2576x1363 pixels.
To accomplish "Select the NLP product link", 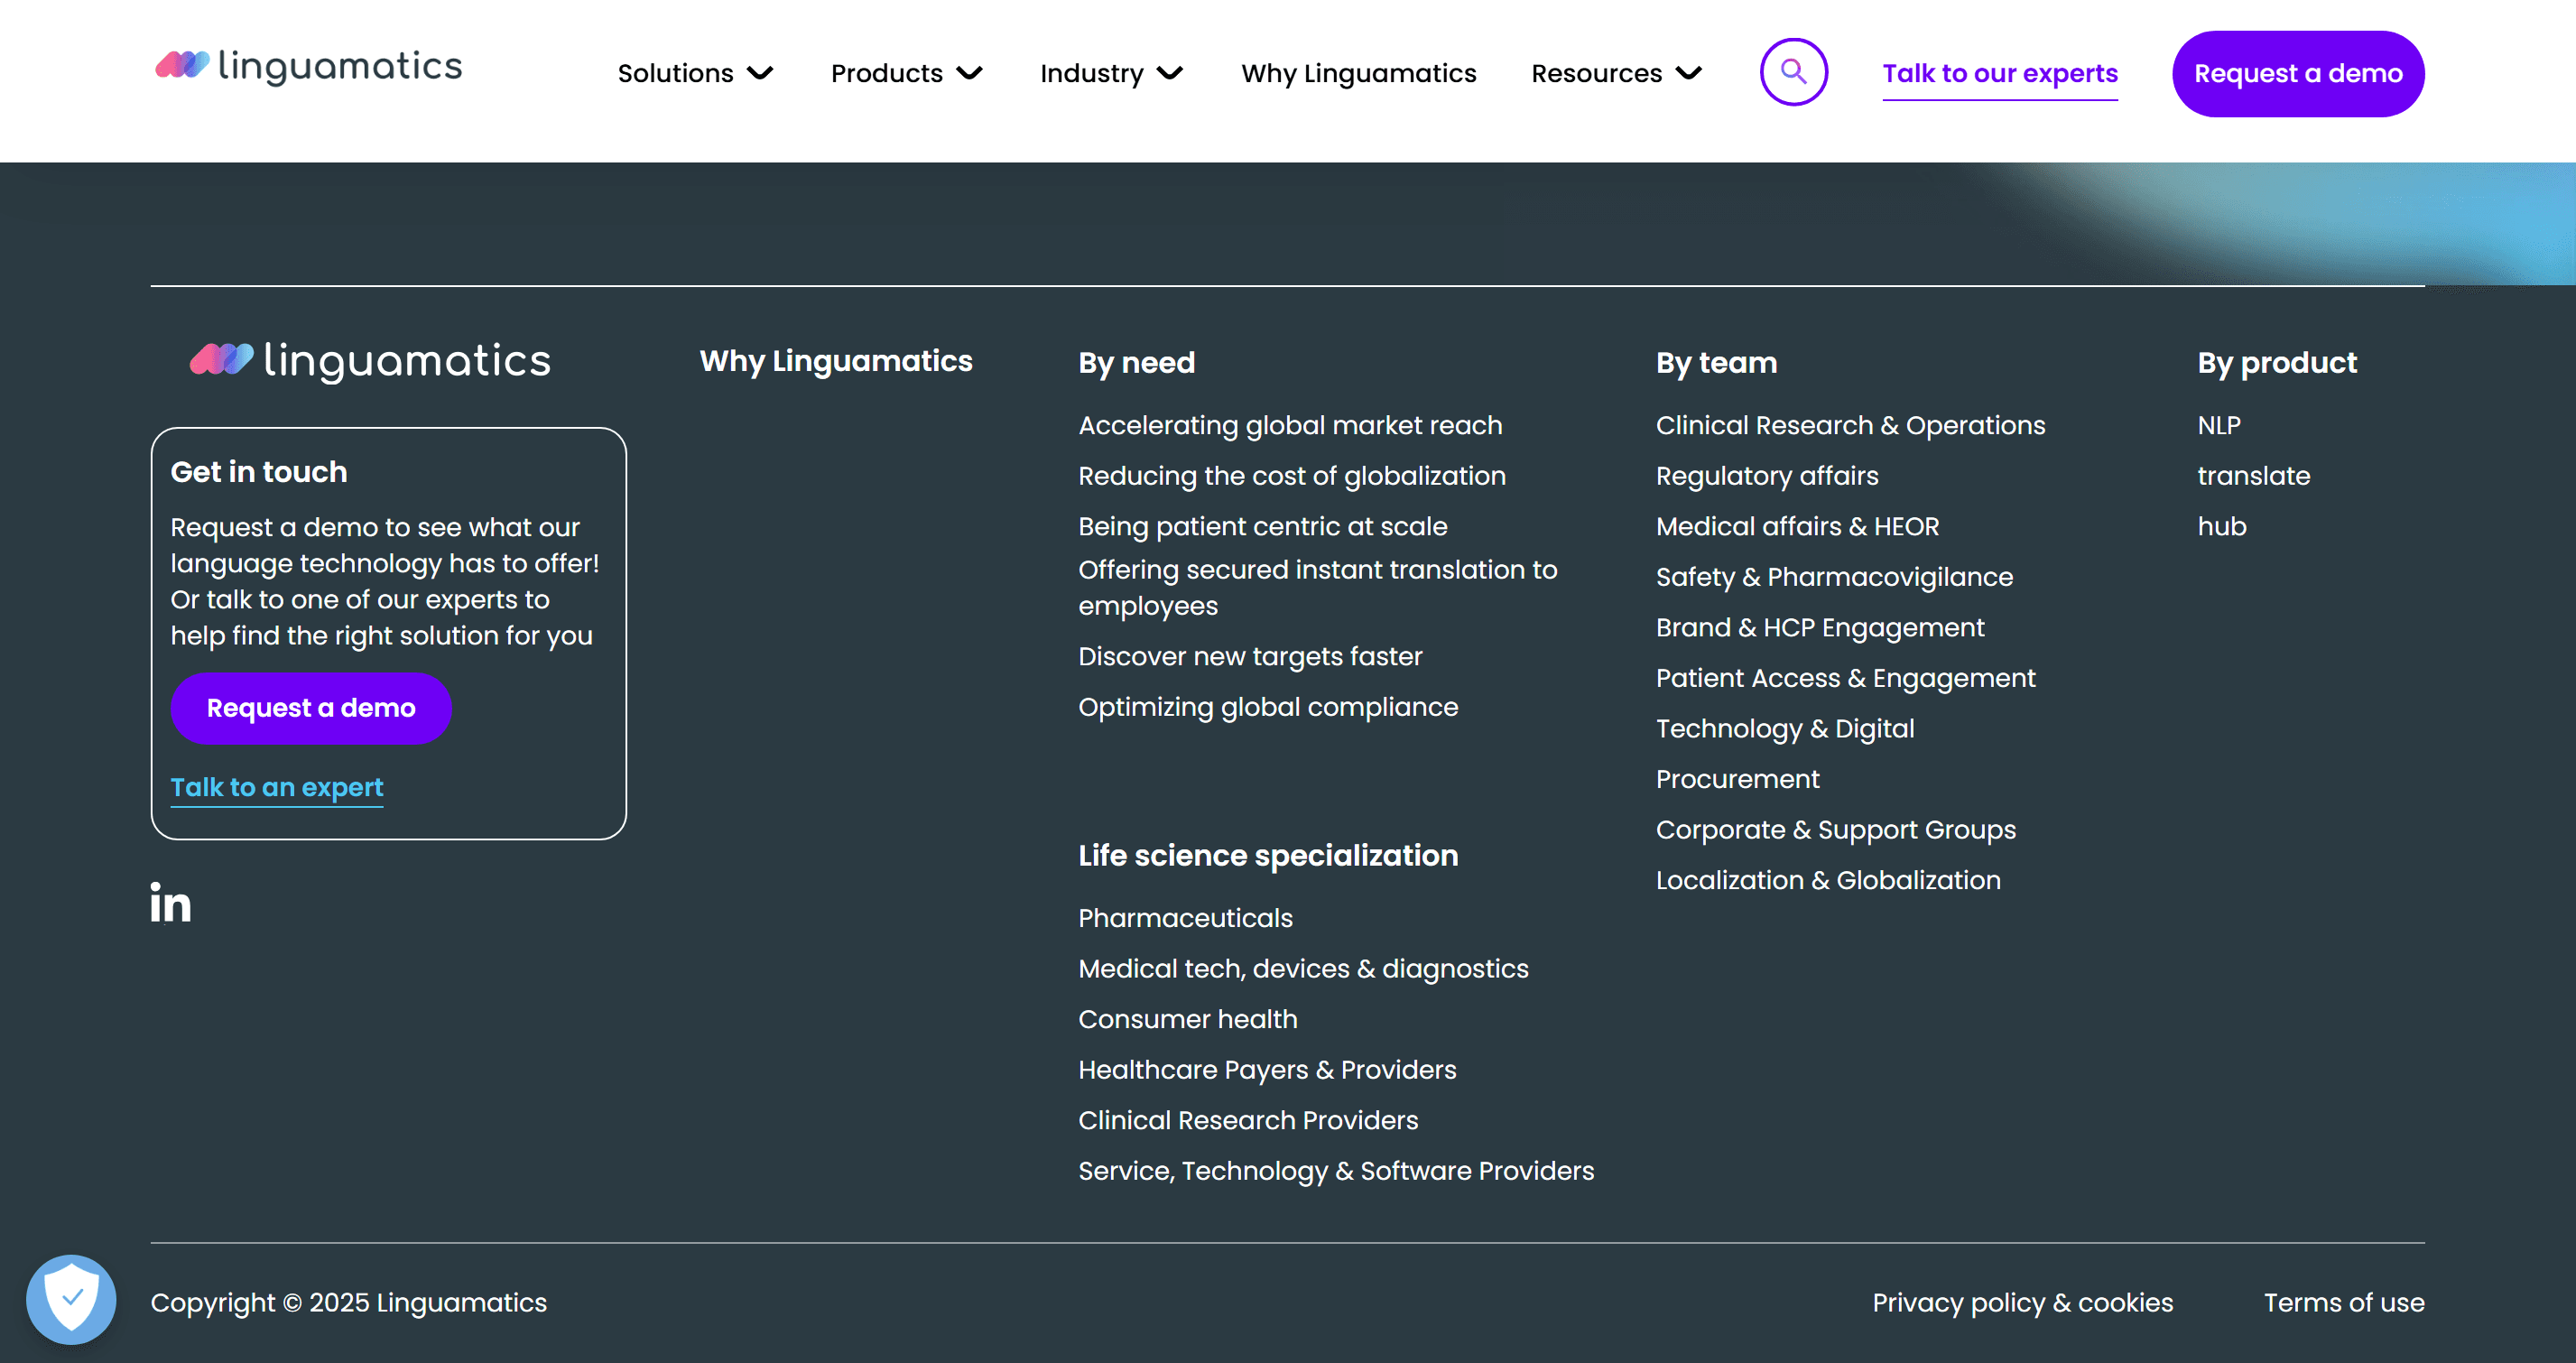I will pos(2218,425).
